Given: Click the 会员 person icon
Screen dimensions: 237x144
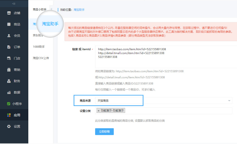Looking at the screenshot, I should (9, 35).
